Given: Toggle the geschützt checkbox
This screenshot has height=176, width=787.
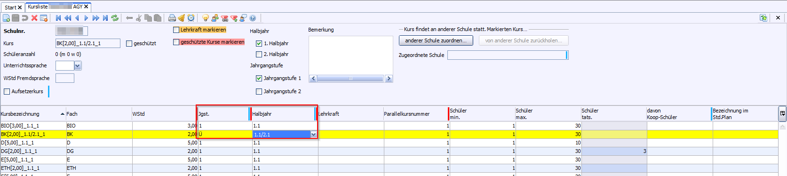Looking at the screenshot, I should pos(129,43).
